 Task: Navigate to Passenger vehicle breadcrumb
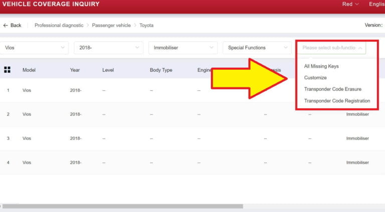(x=110, y=25)
